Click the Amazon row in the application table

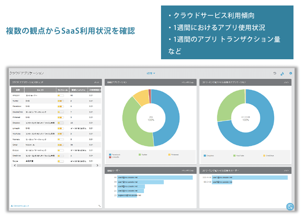pyautogui.click(x=16, y=95)
